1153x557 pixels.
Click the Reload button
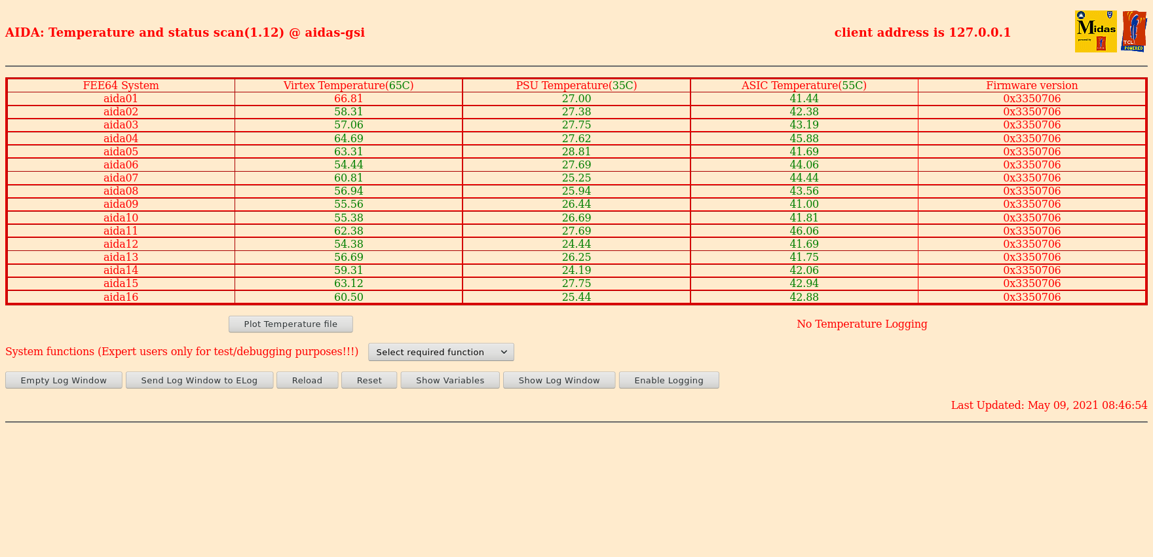307,380
